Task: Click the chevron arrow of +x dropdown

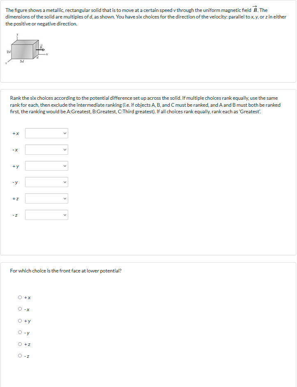Action: tap(65, 133)
